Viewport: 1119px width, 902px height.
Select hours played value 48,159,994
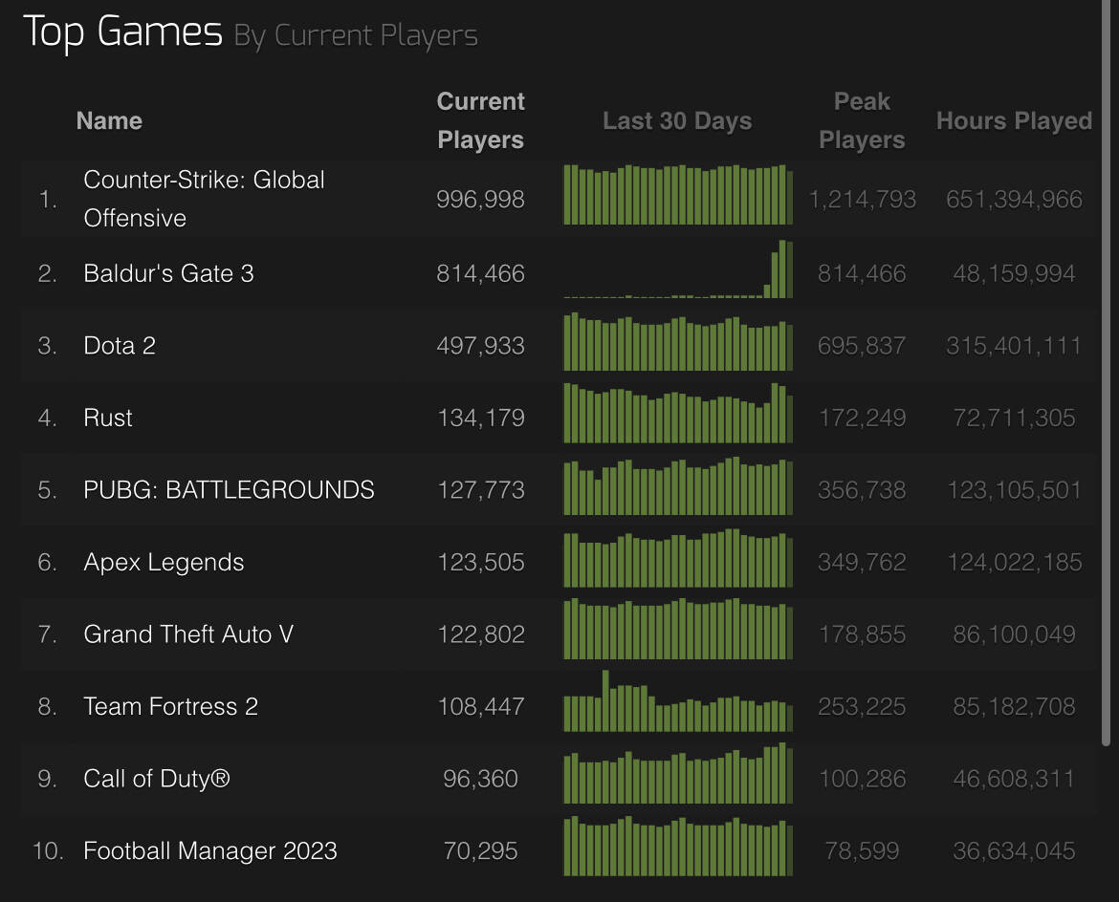[x=1014, y=274]
